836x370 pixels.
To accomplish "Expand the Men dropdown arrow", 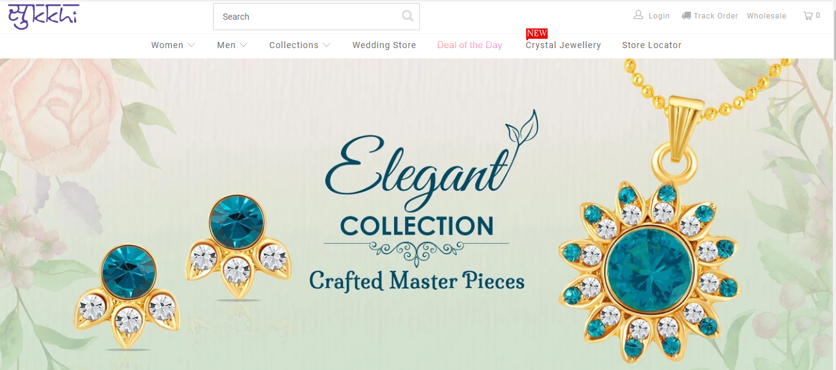I will [243, 45].
